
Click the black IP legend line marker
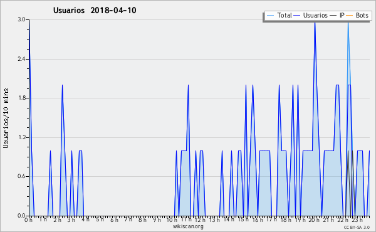click(x=333, y=16)
